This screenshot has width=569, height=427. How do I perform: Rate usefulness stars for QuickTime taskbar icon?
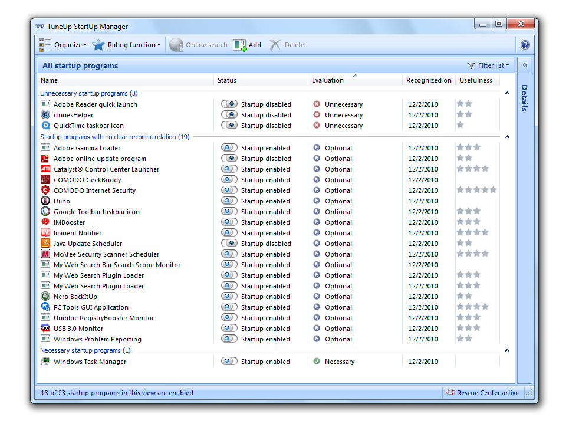pos(460,125)
